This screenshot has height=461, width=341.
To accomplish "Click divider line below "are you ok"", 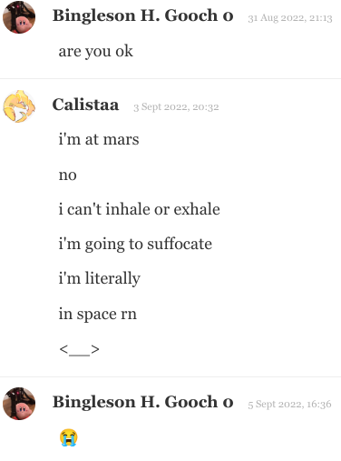I will pyautogui.click(x=170, y=78).
